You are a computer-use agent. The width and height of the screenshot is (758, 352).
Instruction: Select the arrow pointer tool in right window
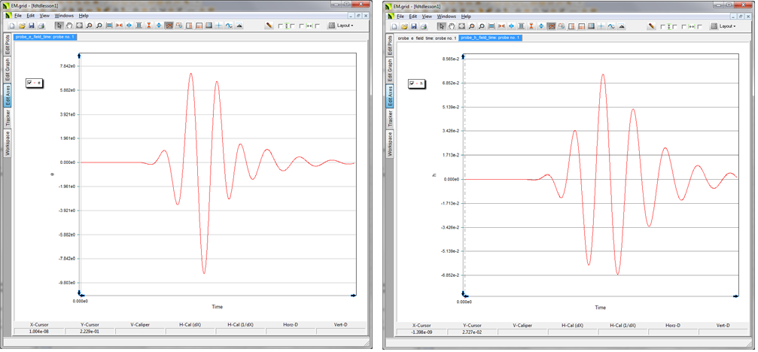click(442, 26)
